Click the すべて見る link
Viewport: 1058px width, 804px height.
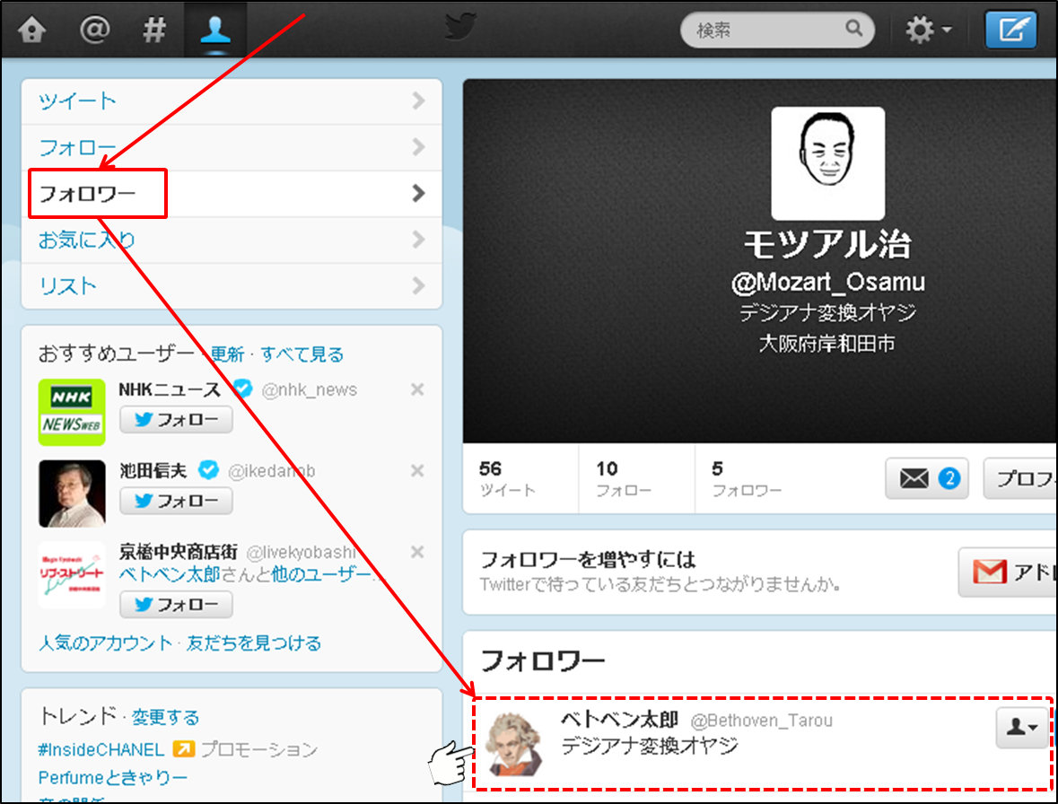point(302,354)
